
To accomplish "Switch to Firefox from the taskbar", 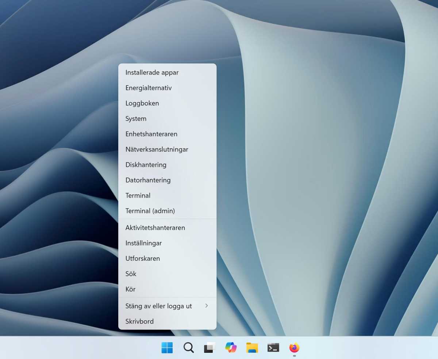I will pos(294,348).
